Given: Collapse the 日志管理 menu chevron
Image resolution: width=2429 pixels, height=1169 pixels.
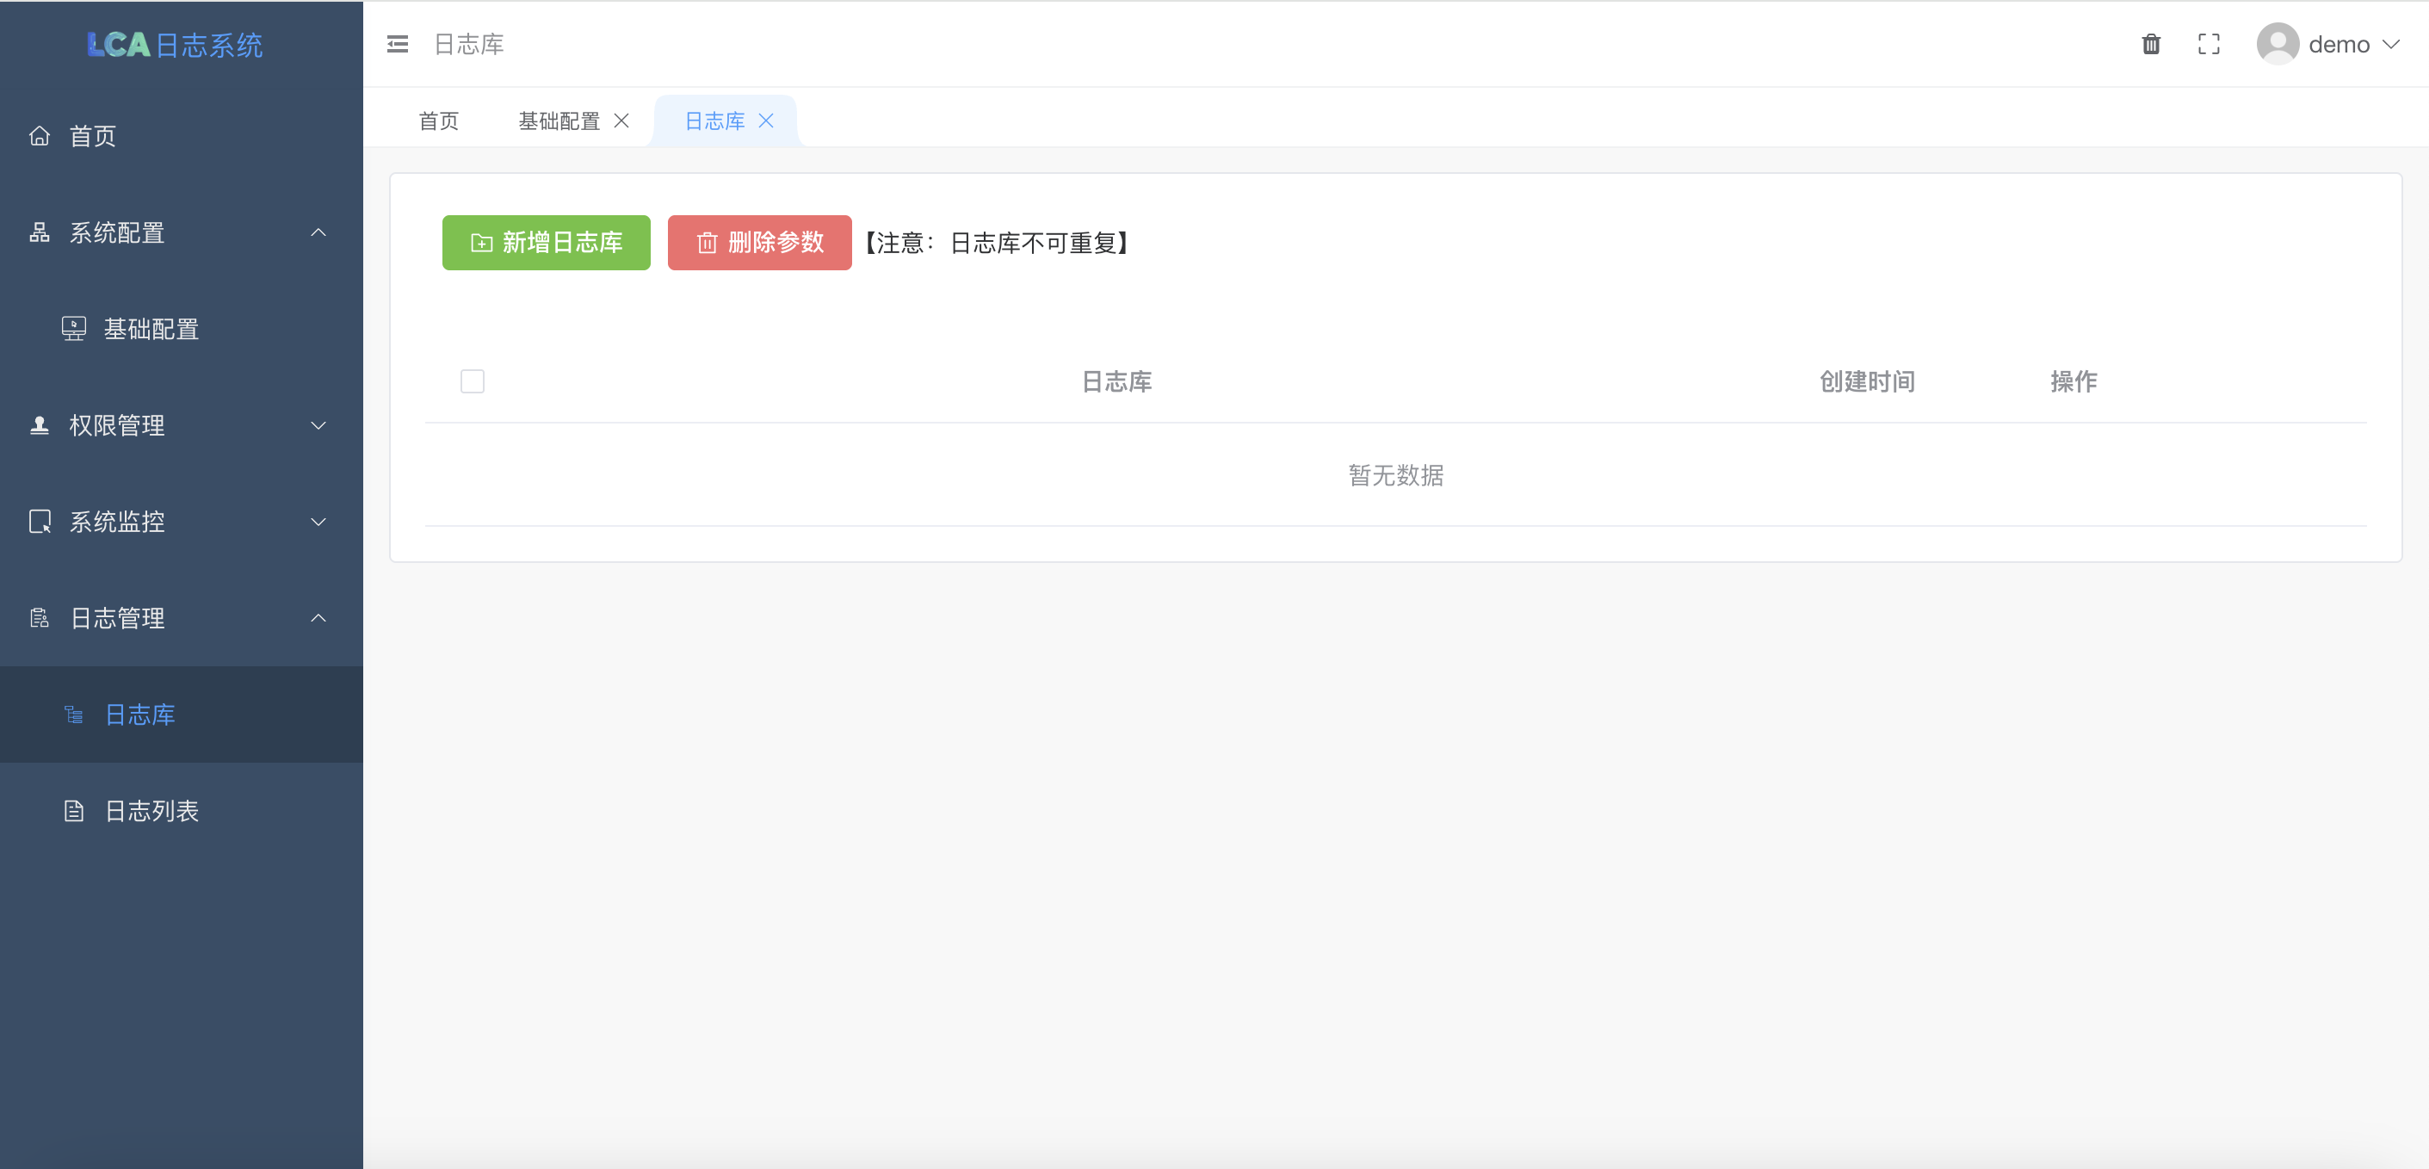Looking at the screenshot, I should pos(318,617).
